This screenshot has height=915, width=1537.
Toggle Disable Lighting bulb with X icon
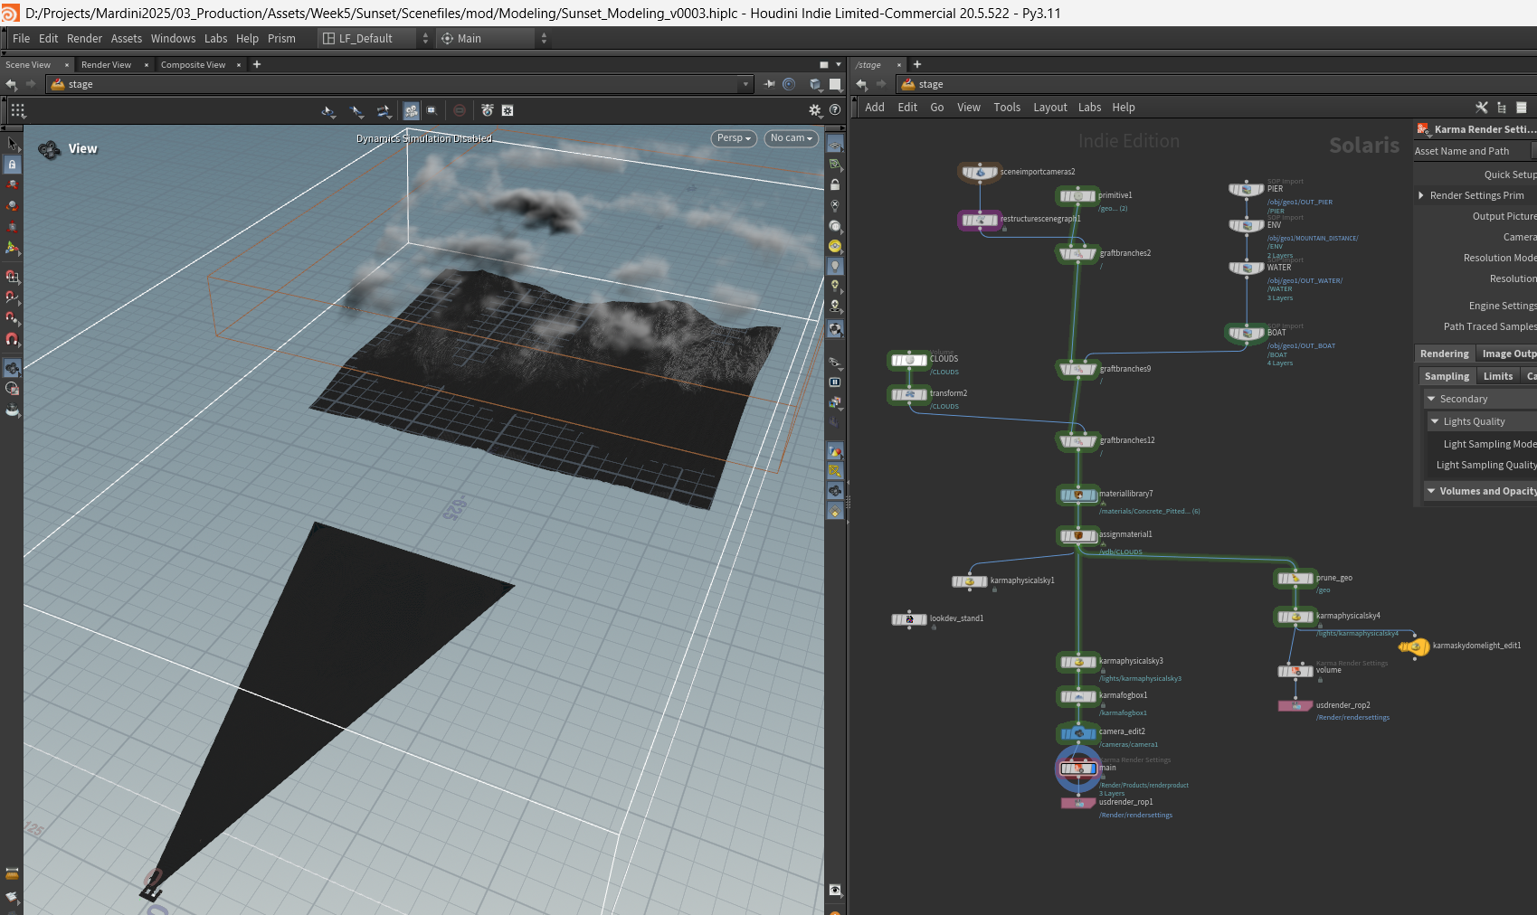coord(835,205)
